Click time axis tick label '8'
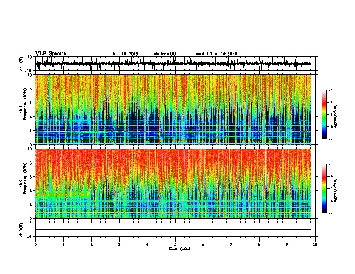Image resolution: width=355 pixels, height=274 pixels. (259, 244)
